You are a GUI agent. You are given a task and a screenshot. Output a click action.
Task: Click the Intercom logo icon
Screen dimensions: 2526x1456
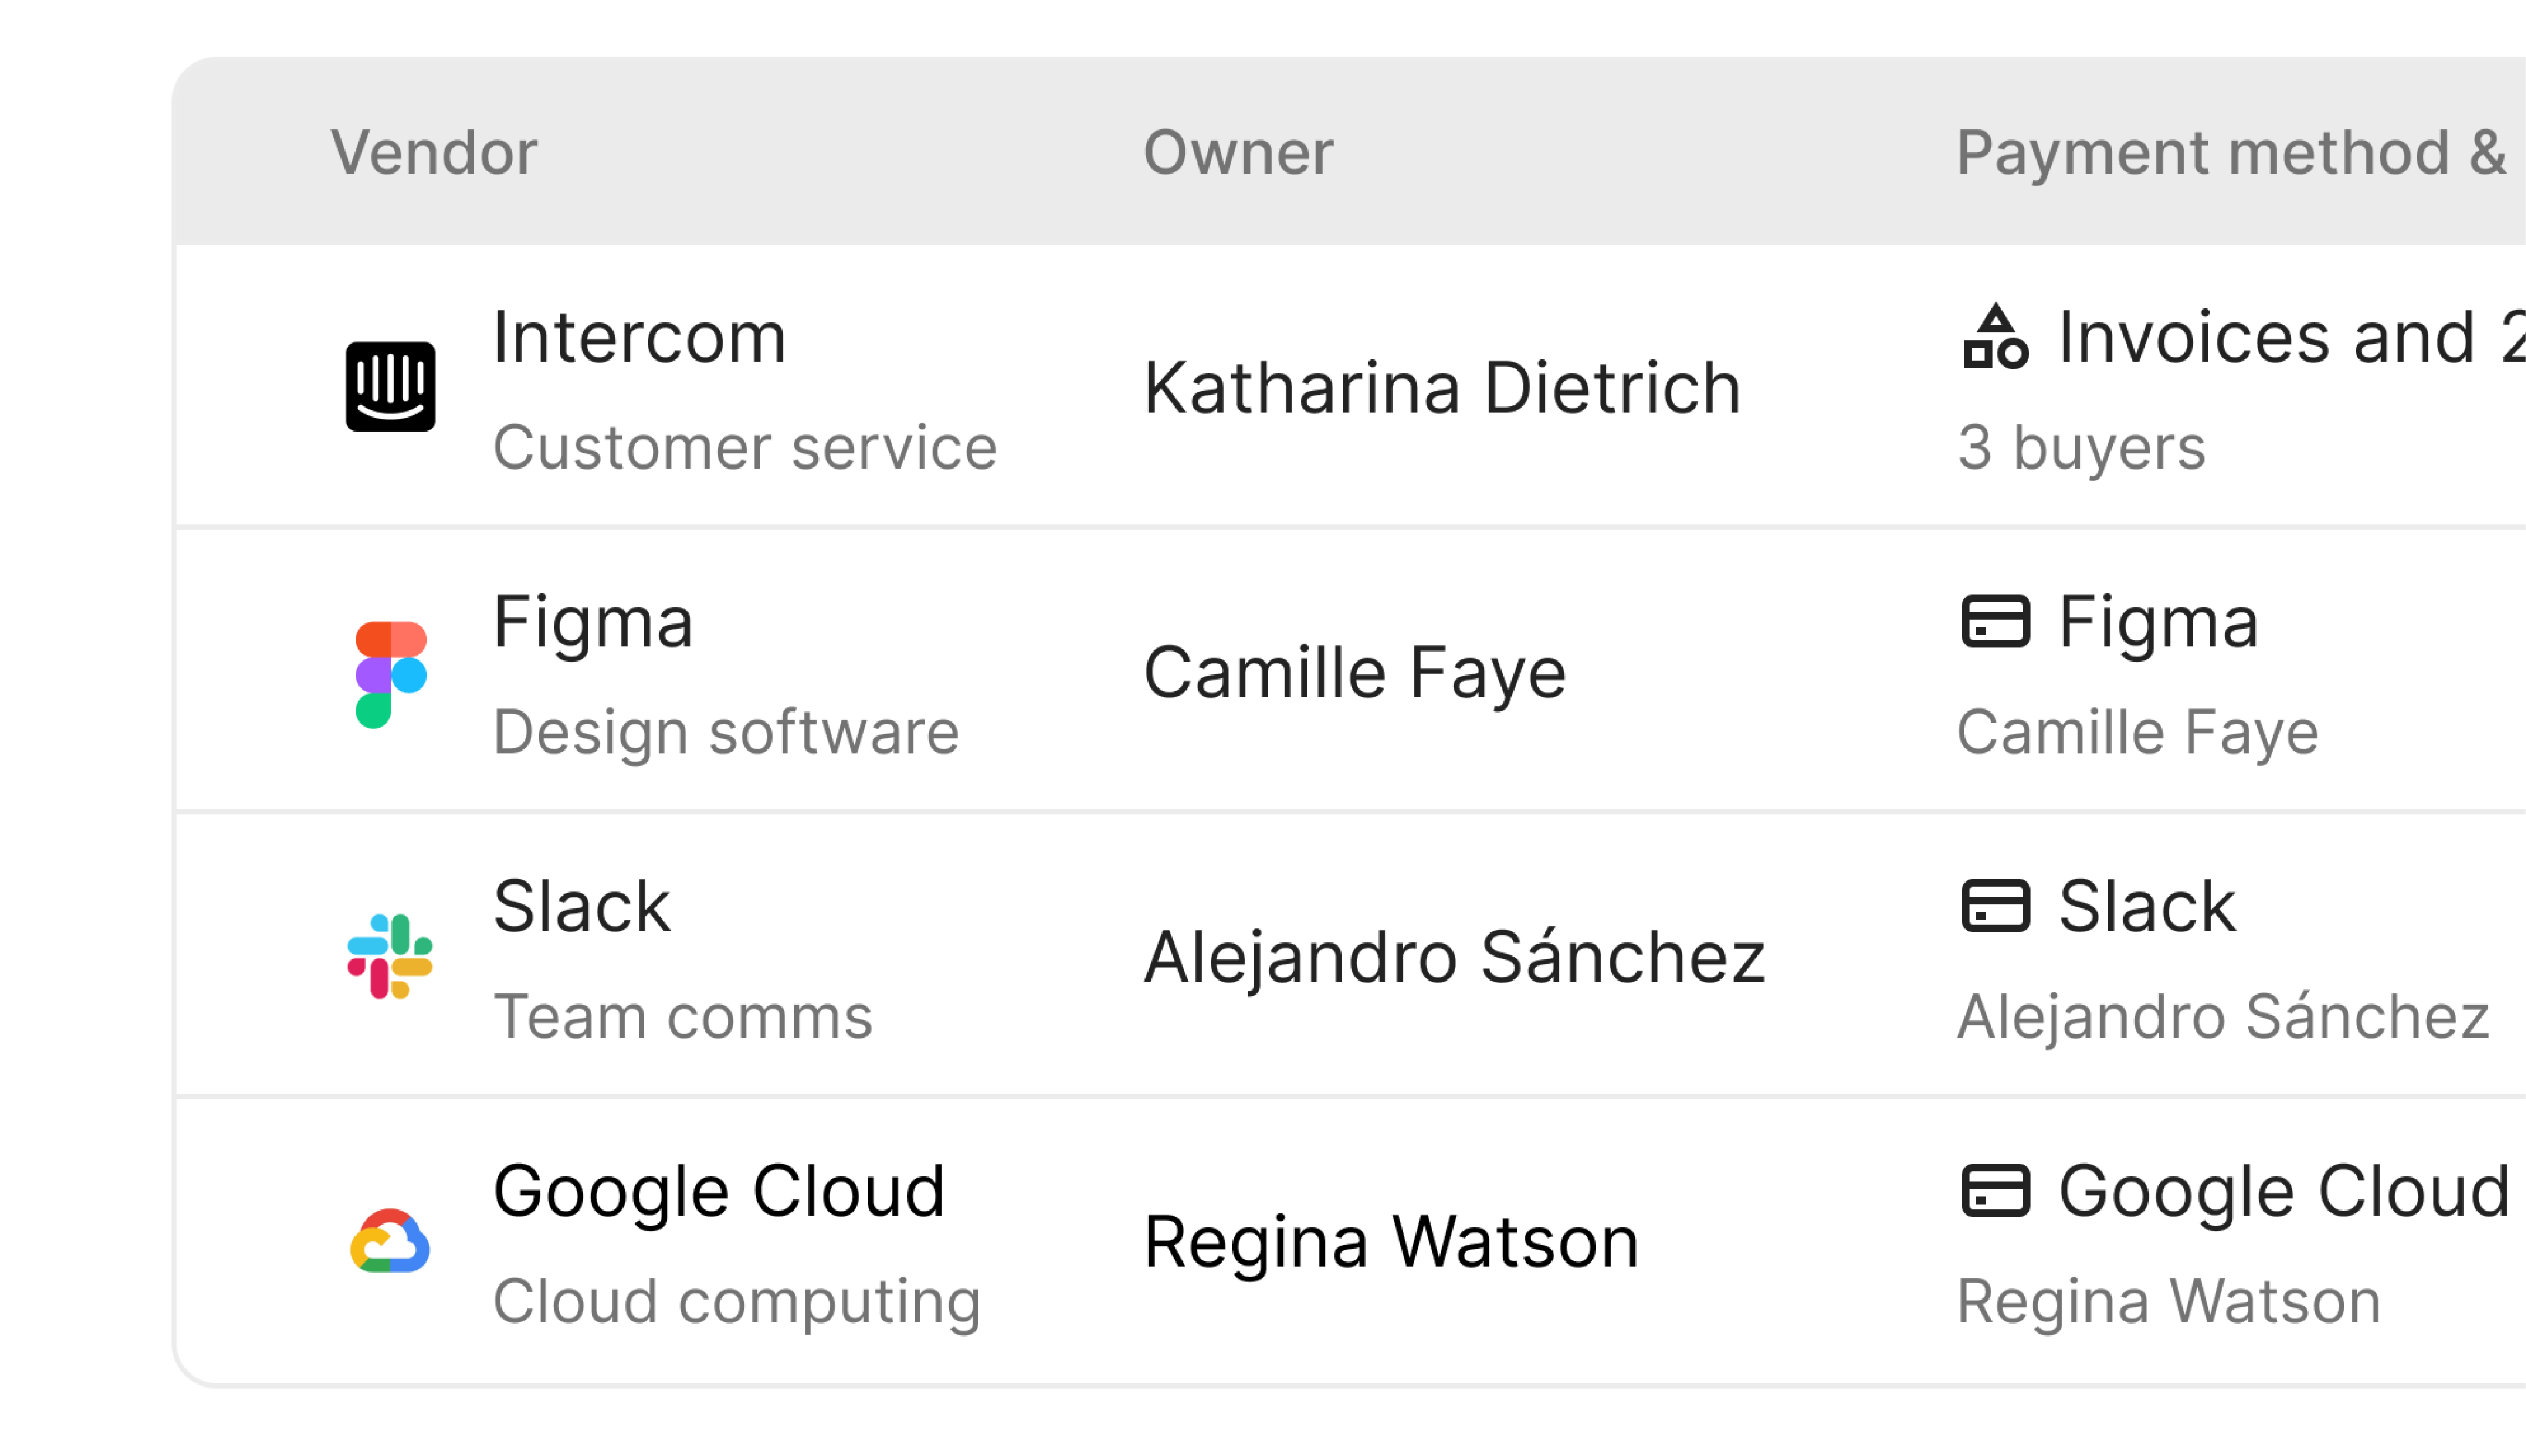390,386
